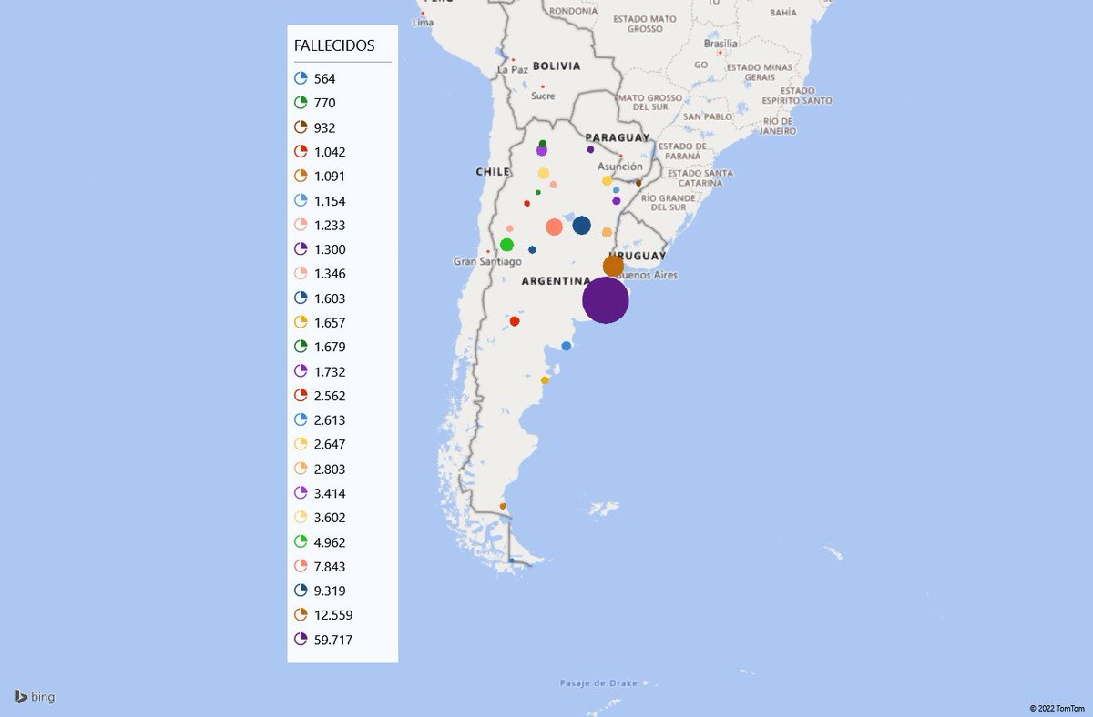The image size is (1093, 717).
Task: Click the Gran Santiago city label
Action: pyautogui.click(x=487, y=261)
